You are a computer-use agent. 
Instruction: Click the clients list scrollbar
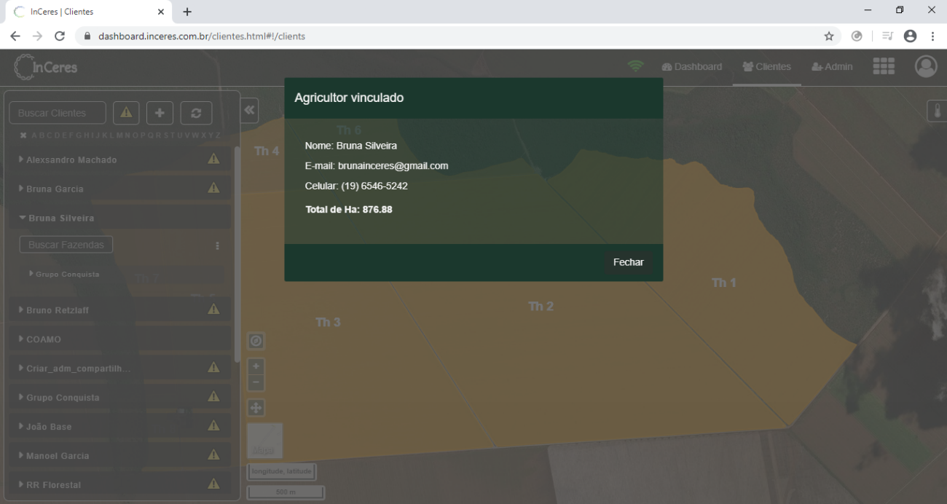(237, 254)
